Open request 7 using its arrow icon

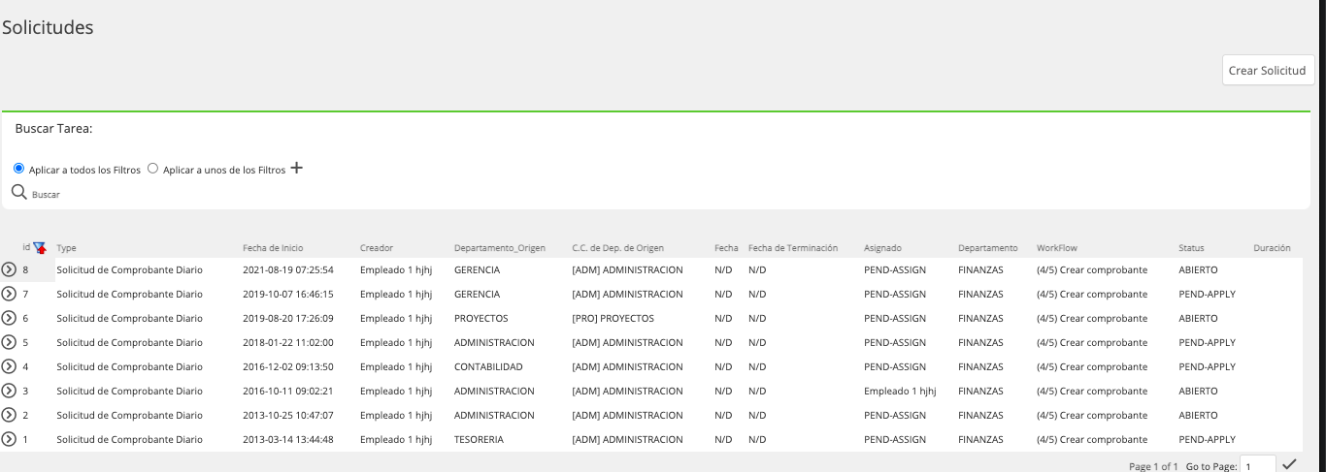click(9, 294)
